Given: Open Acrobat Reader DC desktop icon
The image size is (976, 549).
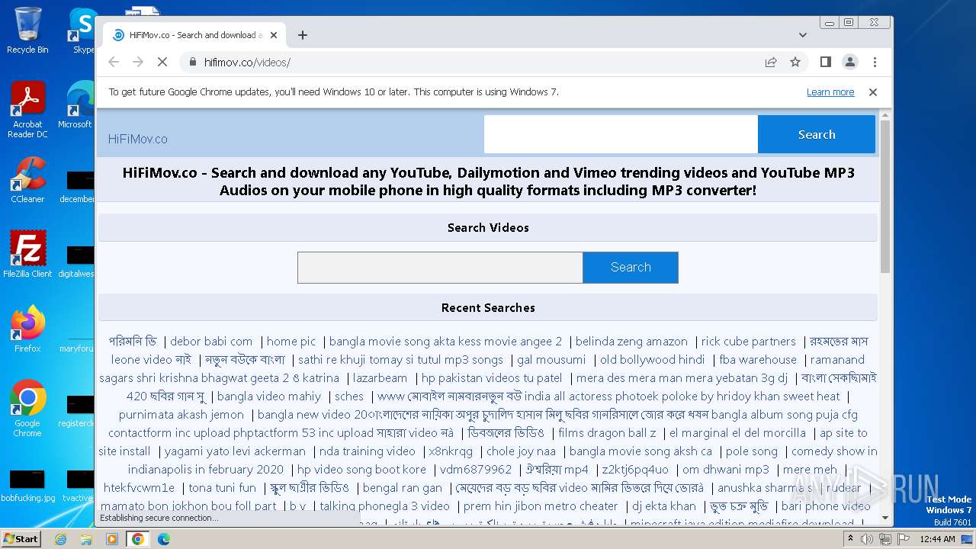Looking at the screenshot, I should [x=27, y=110].
